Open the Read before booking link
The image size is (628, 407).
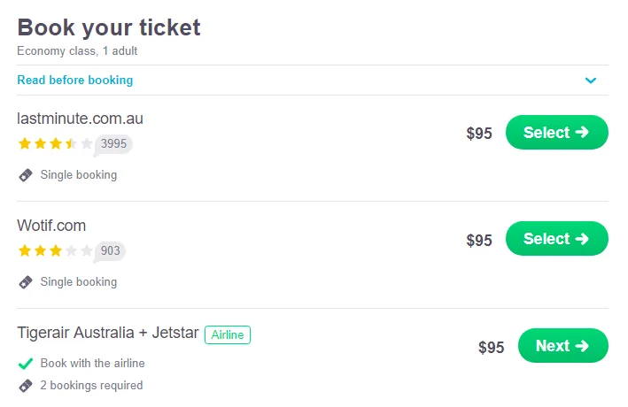click(x=75, y=81)
